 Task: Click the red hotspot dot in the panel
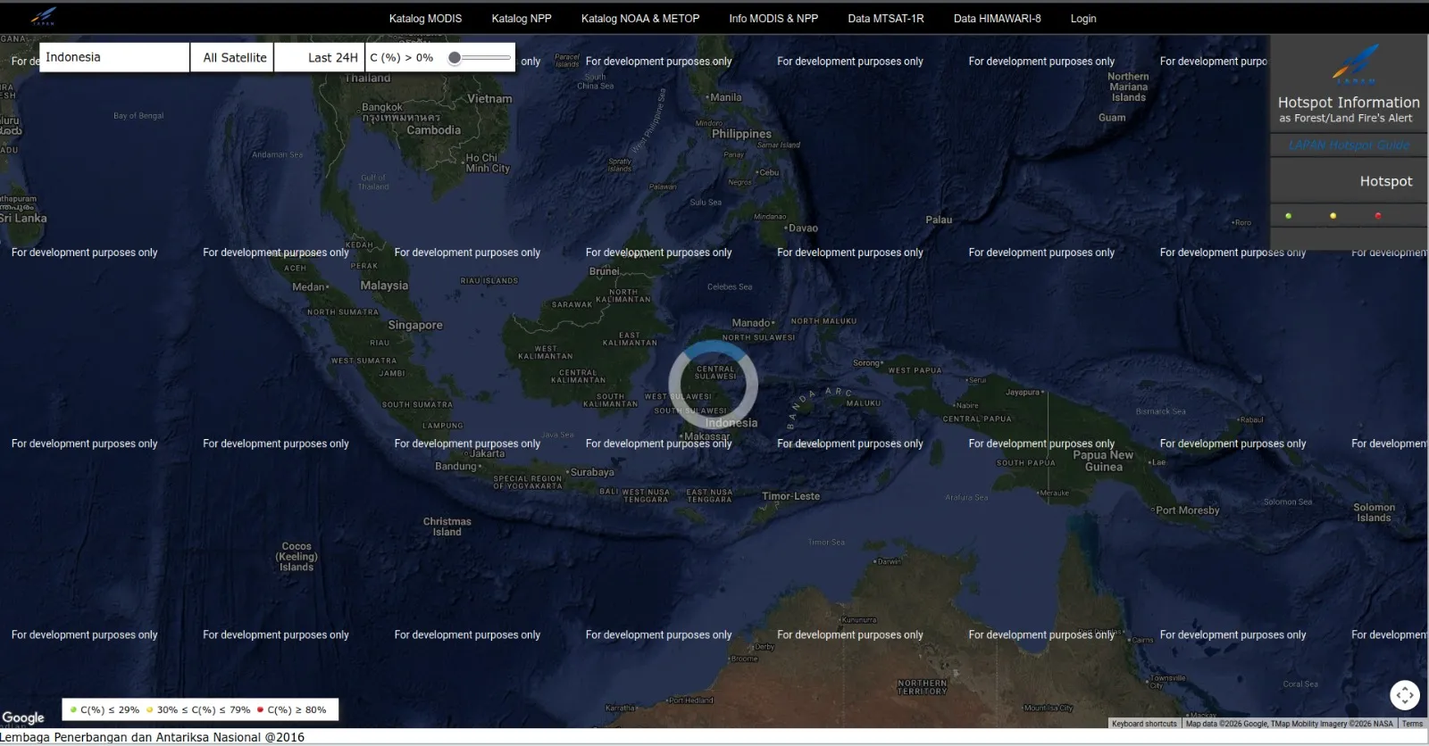(x=1377, y=216)
